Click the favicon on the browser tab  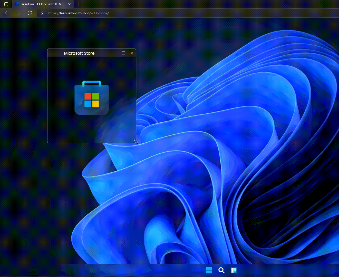pyautogui.click(x=17, y=4)
